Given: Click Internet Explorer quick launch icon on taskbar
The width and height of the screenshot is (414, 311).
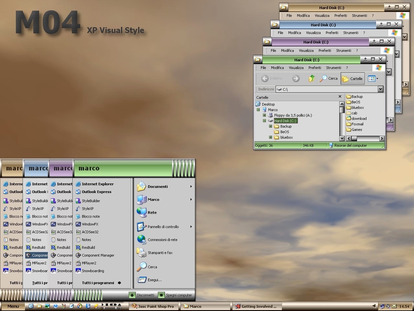Looking at the screenshot, I should [x=31, y=306].
